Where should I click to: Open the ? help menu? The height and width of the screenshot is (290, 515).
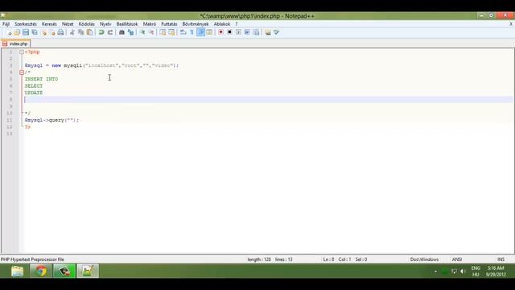pos(236,24)
